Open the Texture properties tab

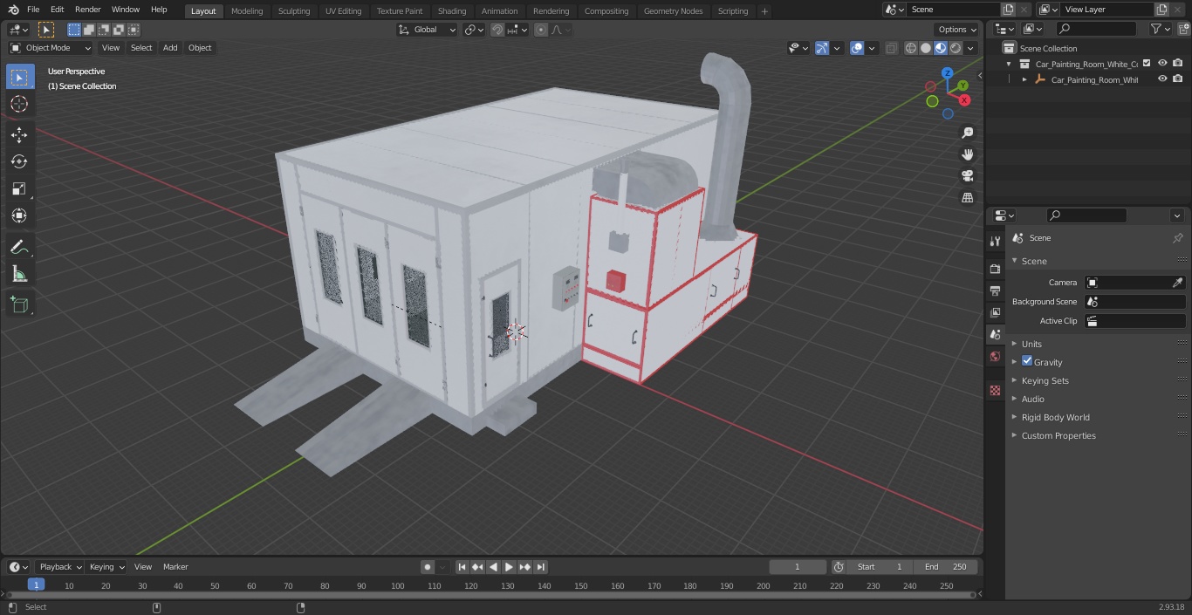pos(995,390)
